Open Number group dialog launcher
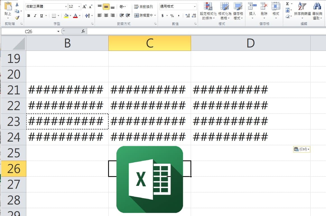 click(x=195, y=24)
